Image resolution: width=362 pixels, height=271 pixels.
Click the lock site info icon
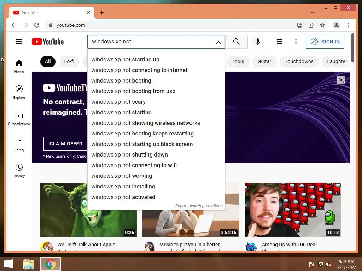click(x=51, y=25)
